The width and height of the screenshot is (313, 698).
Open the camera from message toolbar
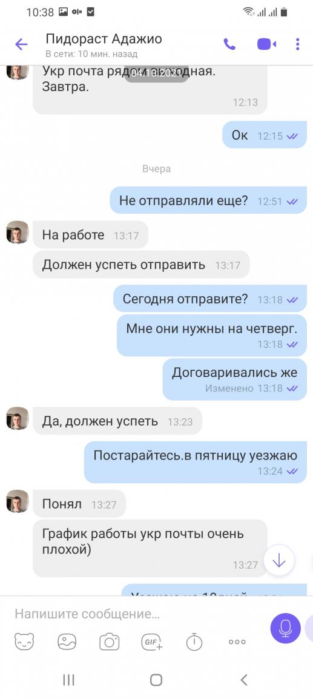109,642
